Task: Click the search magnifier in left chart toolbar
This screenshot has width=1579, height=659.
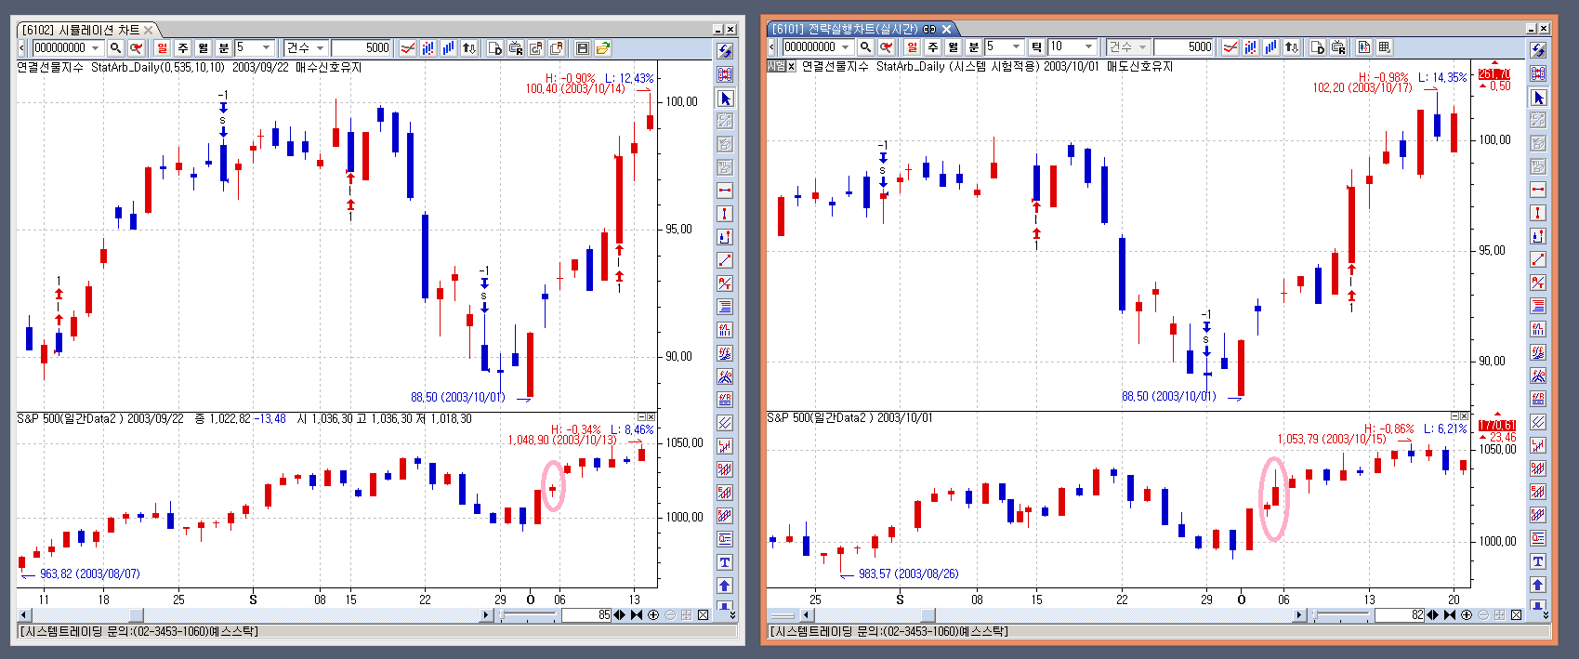Action: [x=115, y=47]
